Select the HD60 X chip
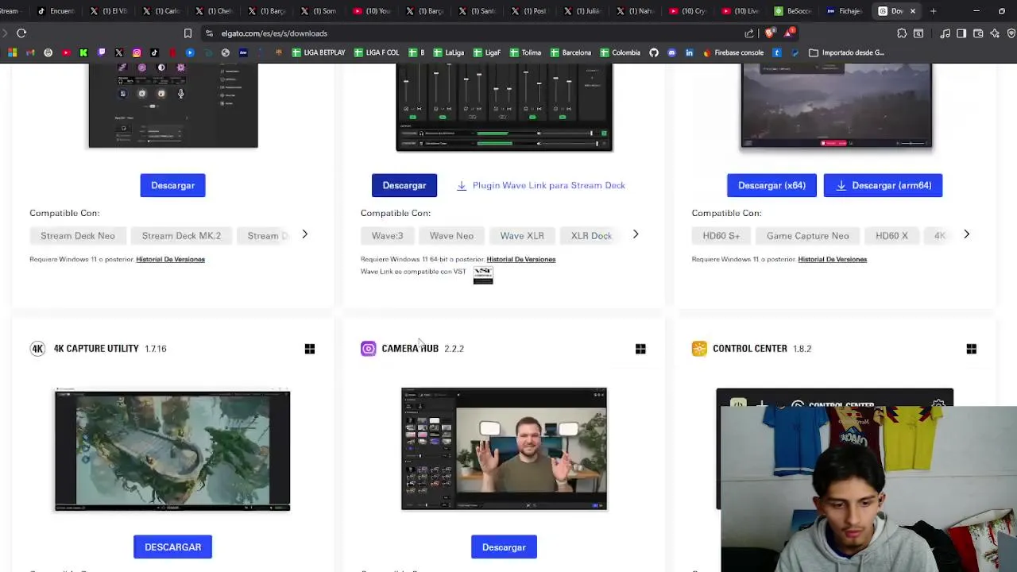1017x572 pixels. click(891, 235)
